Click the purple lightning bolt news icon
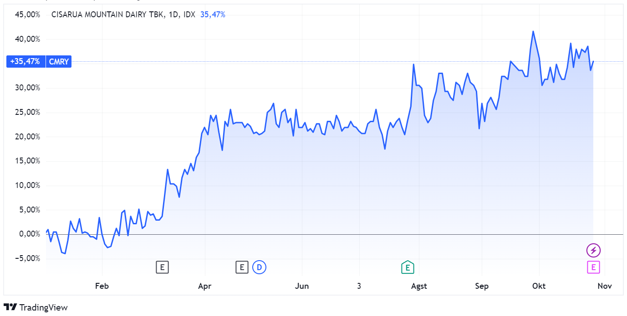Viewport: 627px width, 316px height. 593,250
